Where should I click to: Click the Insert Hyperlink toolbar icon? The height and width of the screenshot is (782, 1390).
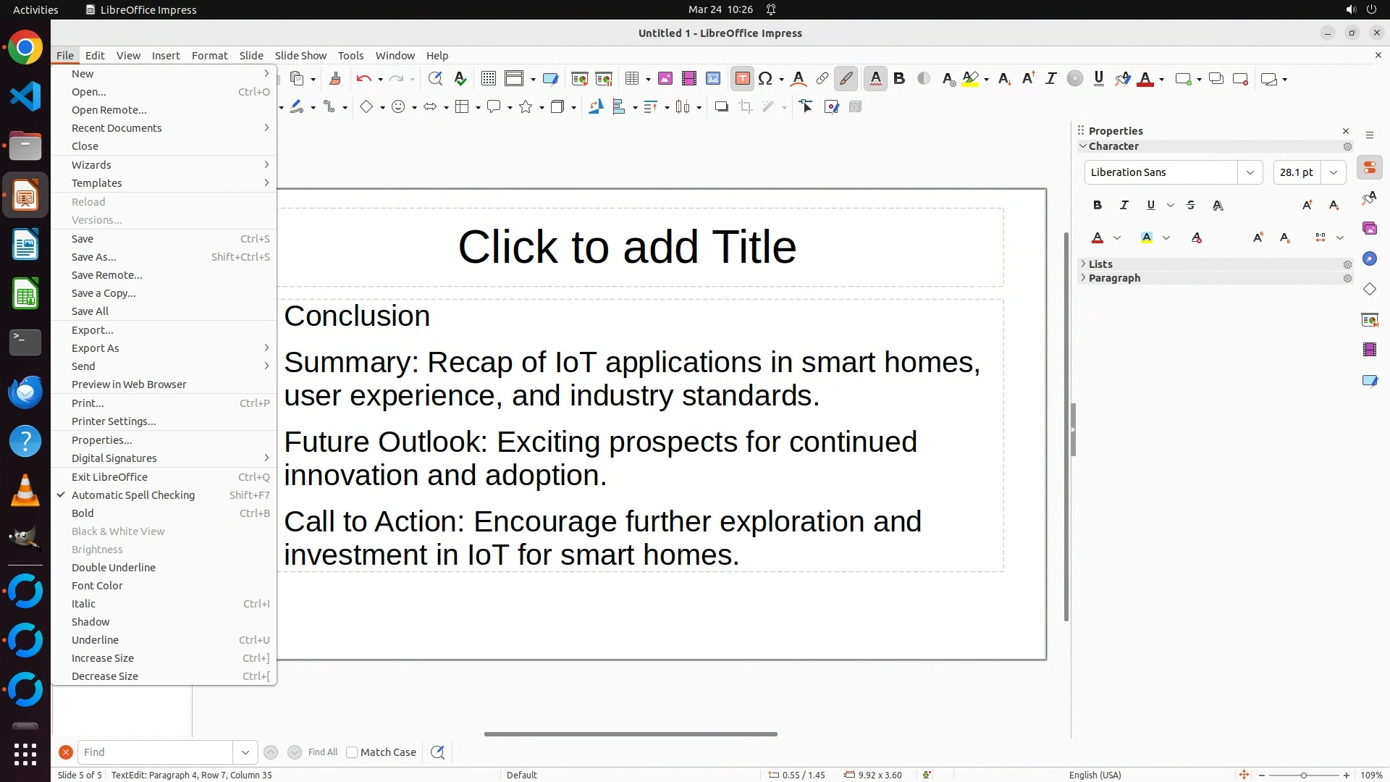coord(822,79)
